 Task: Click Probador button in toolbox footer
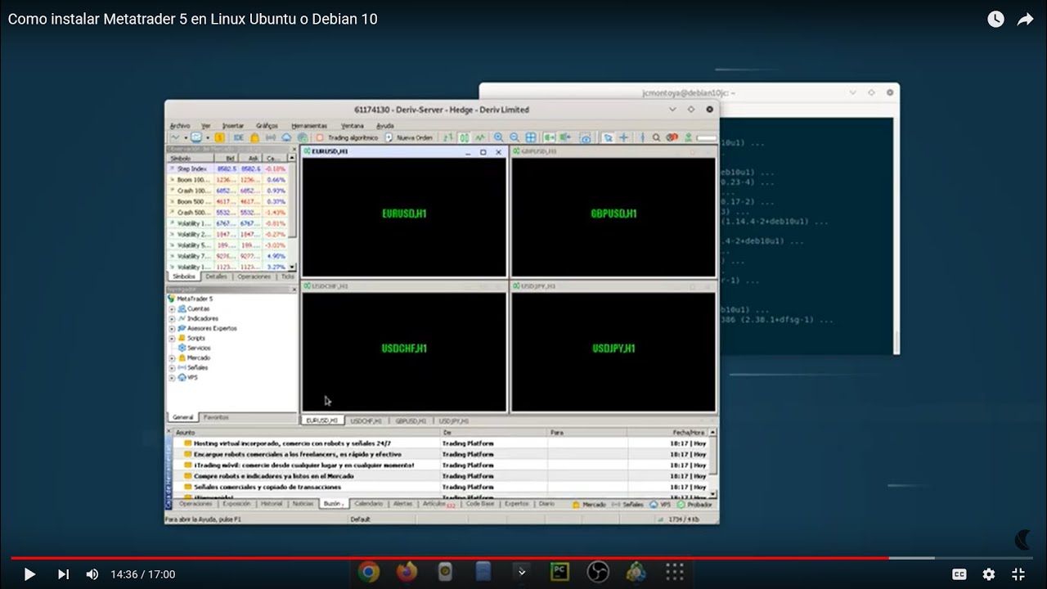[x=694, y=505]
